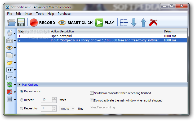
Task: Open the File menu
Action: tap(10, 14)
